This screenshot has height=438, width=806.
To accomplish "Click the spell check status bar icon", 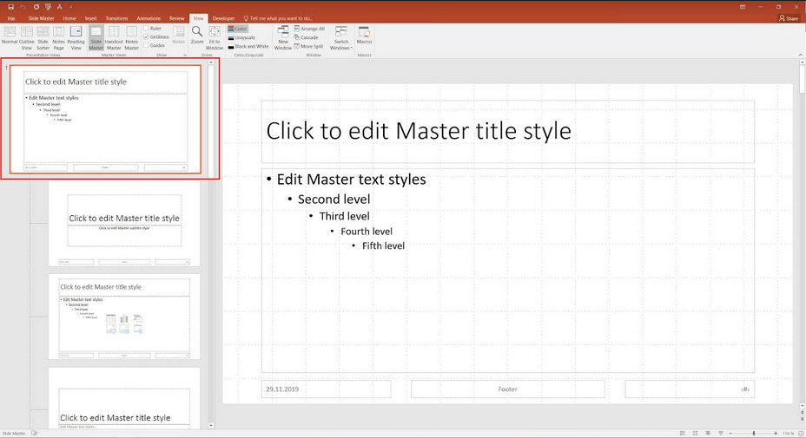I will pyautogui.click(x=34, y=433).
